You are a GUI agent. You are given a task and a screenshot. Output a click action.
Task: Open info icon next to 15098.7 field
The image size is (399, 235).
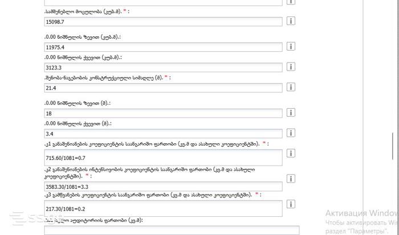(291, 21)
